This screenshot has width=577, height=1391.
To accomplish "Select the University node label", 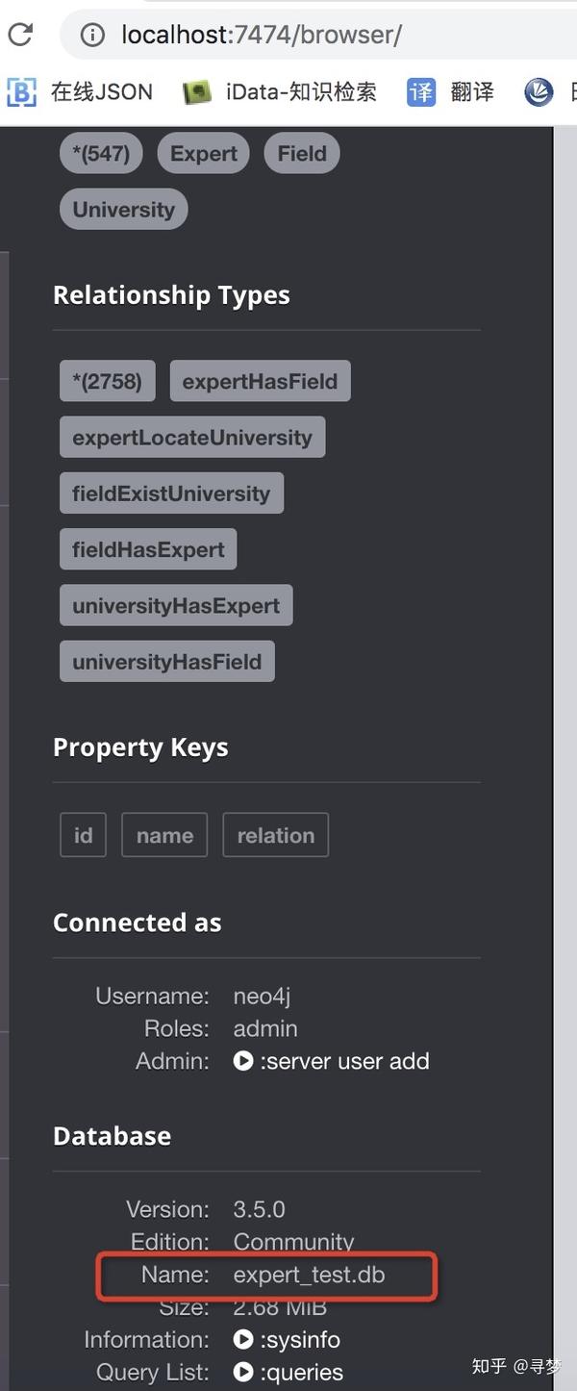I will coord(123,210).
